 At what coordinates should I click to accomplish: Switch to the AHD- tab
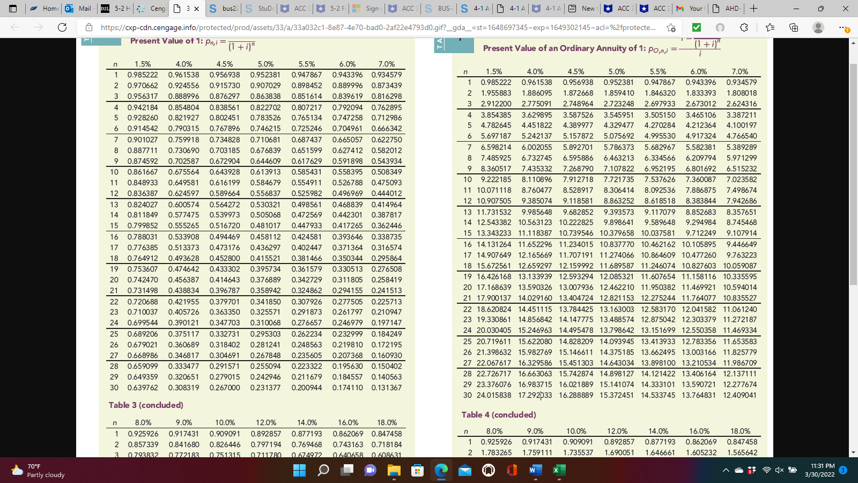click(727, 9)
